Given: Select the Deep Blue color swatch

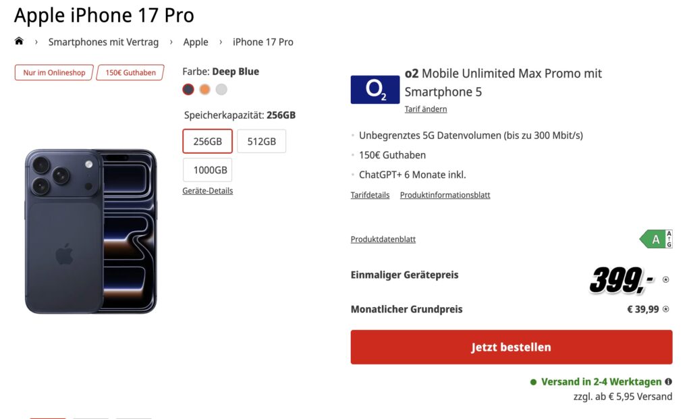Looking at the screenshot, I should 188,89.
